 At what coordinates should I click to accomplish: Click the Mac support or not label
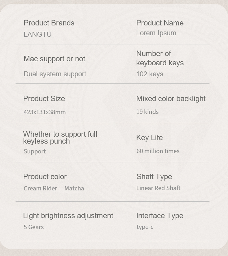pyautogui.click(x=54, y=59)
